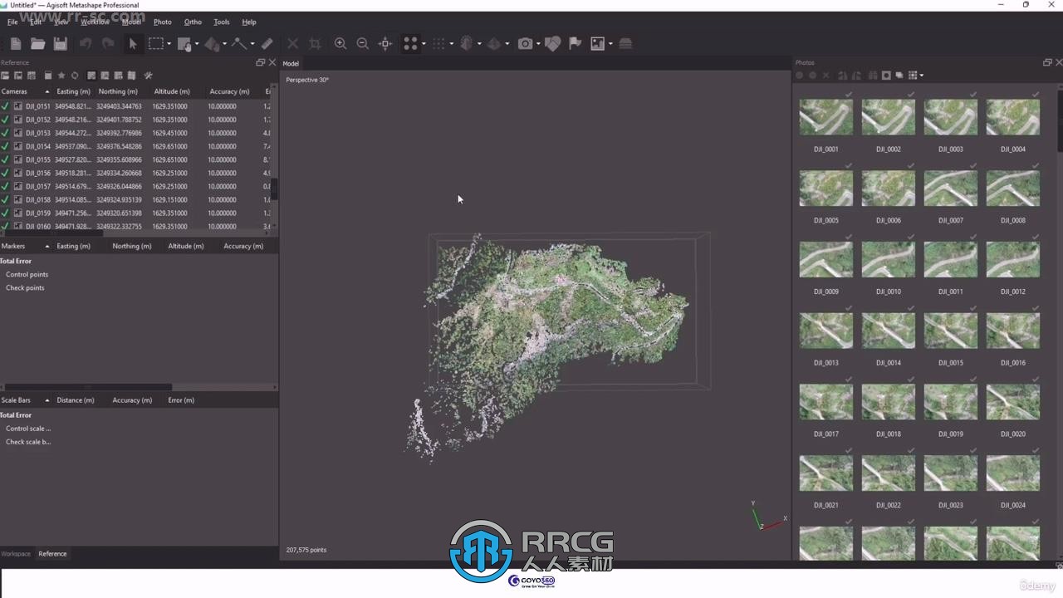Zoom out of the model view
1063x598 pixels.
[362, 43]
